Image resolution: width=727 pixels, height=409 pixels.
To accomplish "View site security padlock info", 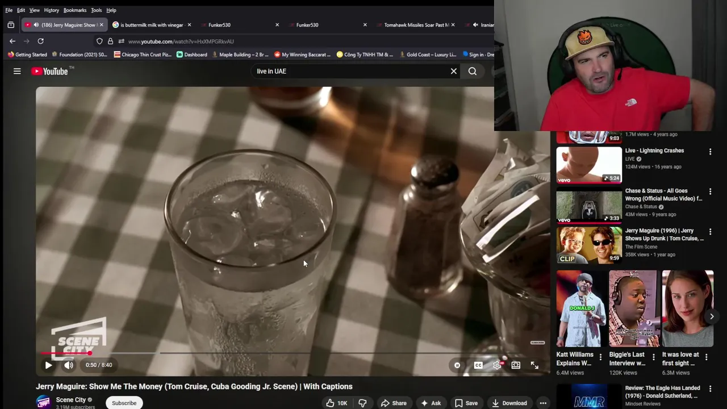I will coord(110,41).
